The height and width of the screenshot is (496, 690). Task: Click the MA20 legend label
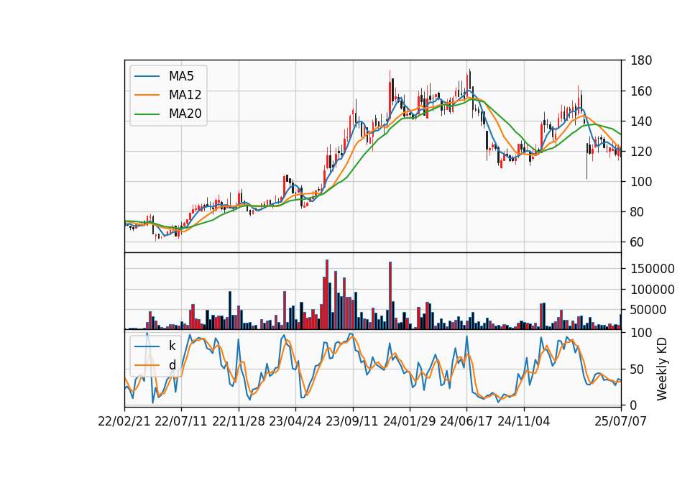pyautogui.click(x=185, y=114)
